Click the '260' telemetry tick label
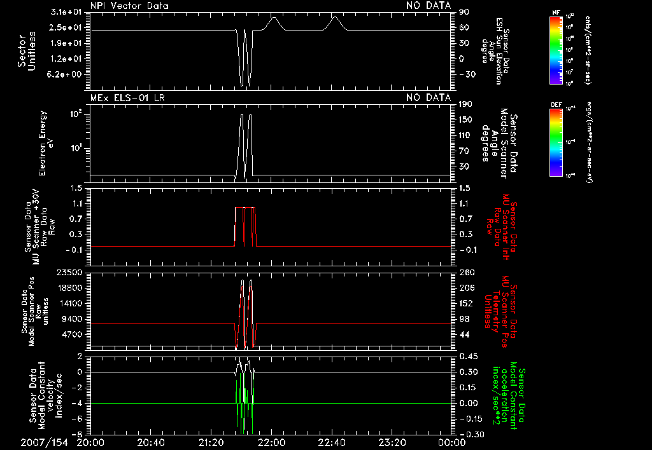Image resolution: width=652 pixels, height=450 pixels. 467,273
